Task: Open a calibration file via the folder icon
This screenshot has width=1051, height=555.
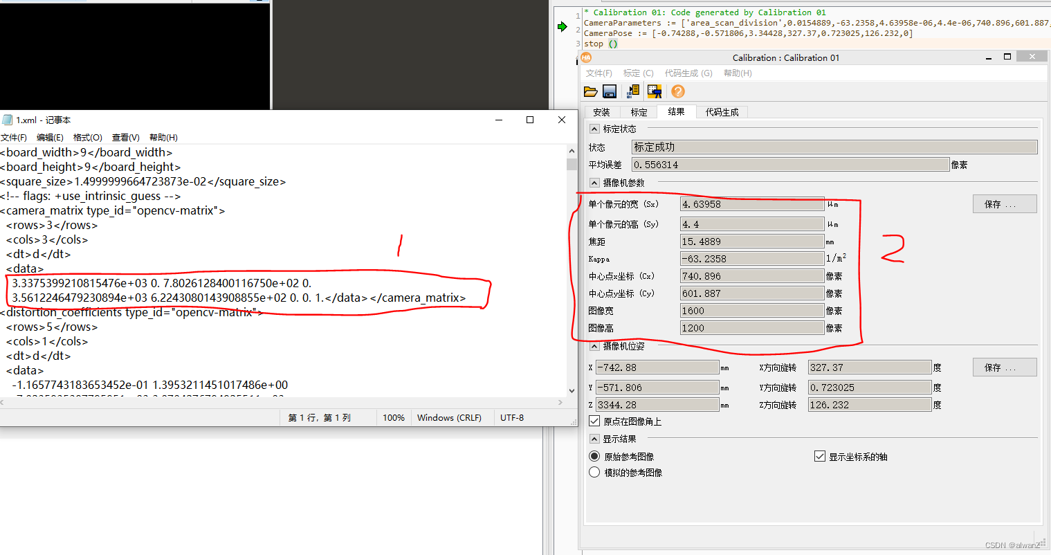Action: tap(590, 91)
